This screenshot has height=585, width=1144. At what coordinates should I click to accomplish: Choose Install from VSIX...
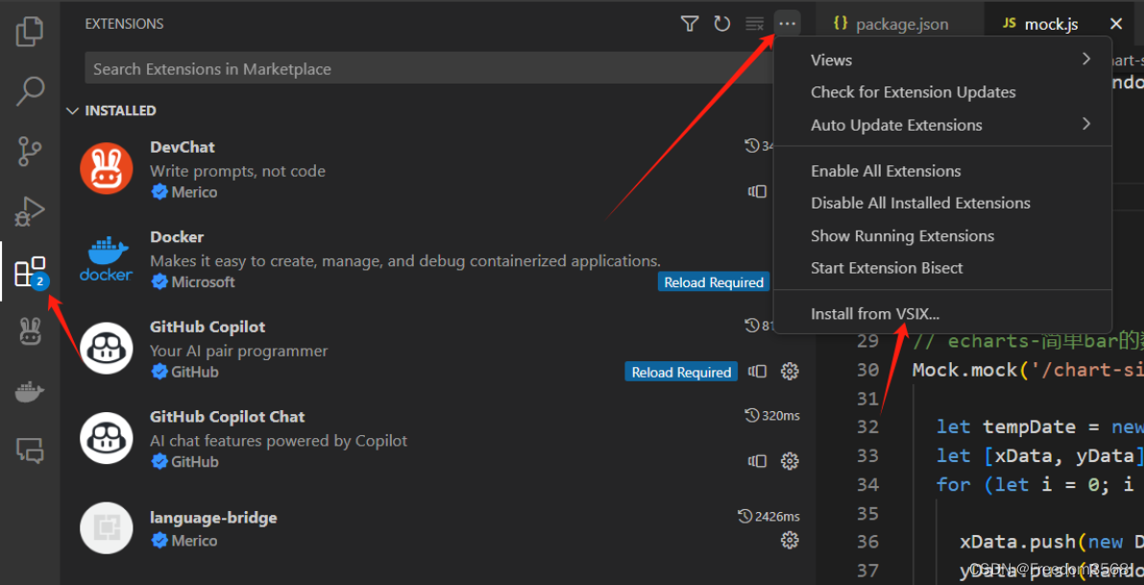click(942, 314)
